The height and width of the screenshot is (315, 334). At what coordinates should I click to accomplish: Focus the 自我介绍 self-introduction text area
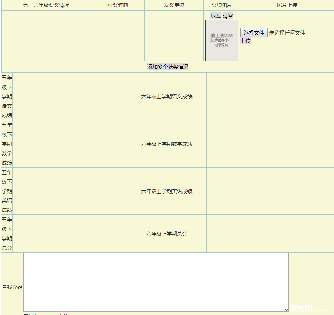click(156, 282)
